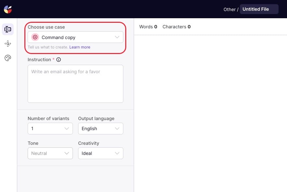Click the pink Command copy icon
This screenshot has height=192, width=287.
[x=35, y=37]
